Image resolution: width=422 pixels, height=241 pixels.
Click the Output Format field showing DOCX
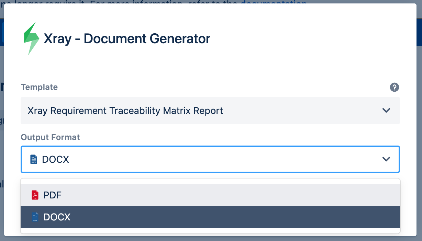pyautogui.click(x=210, y=159)
